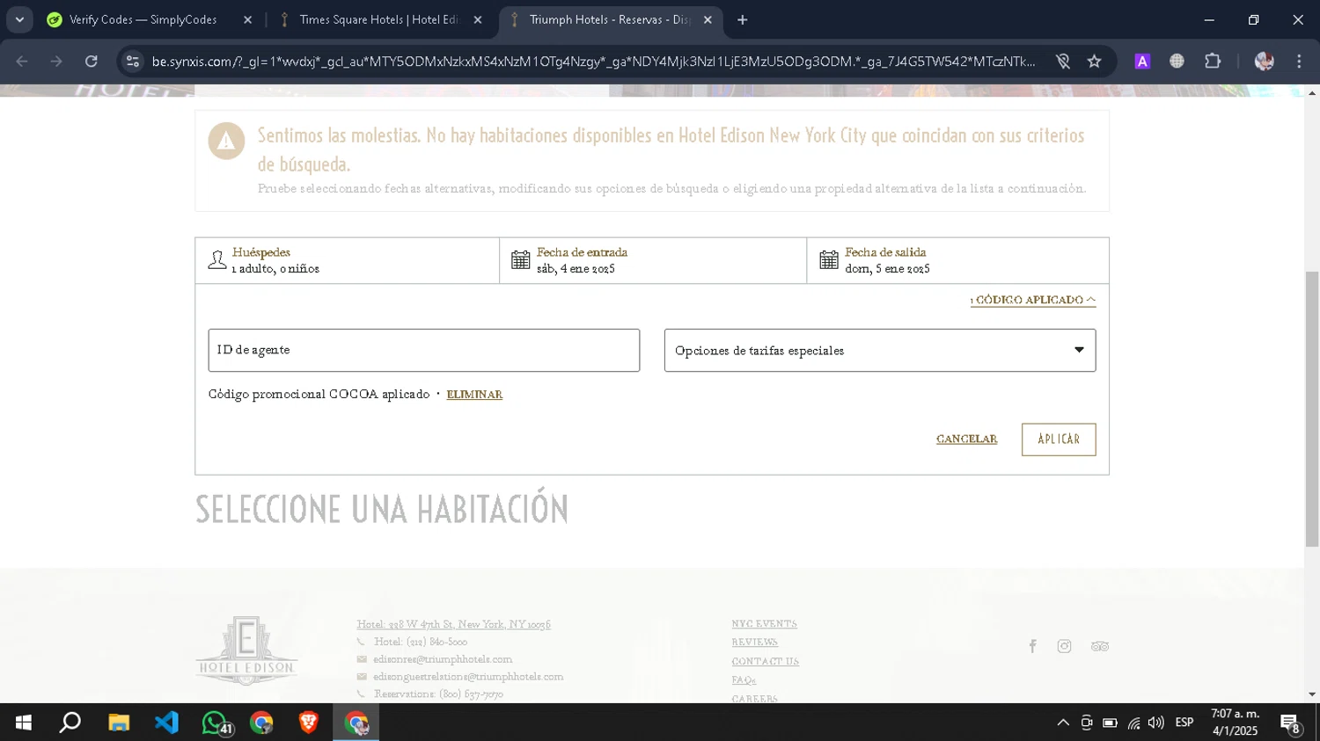Click ELIMINAR to remove promo code COCOA
The height and width of the screenshot is (741, 1320).
coord(474,395)
